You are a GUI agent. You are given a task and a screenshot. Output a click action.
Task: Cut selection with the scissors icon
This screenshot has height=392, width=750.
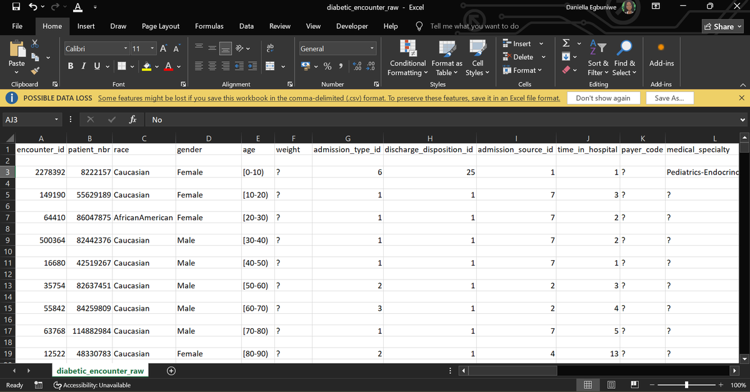pyautogui.click(x=35, y=44)
